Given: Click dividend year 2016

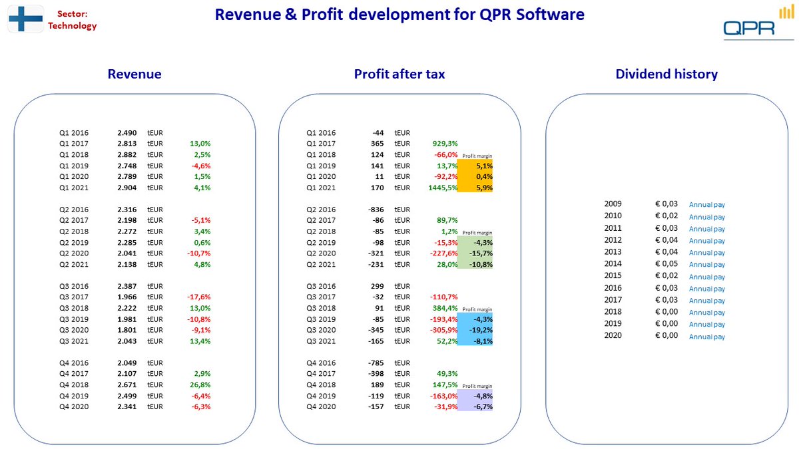Looking at the screenshot, I should tap(613, 288).
